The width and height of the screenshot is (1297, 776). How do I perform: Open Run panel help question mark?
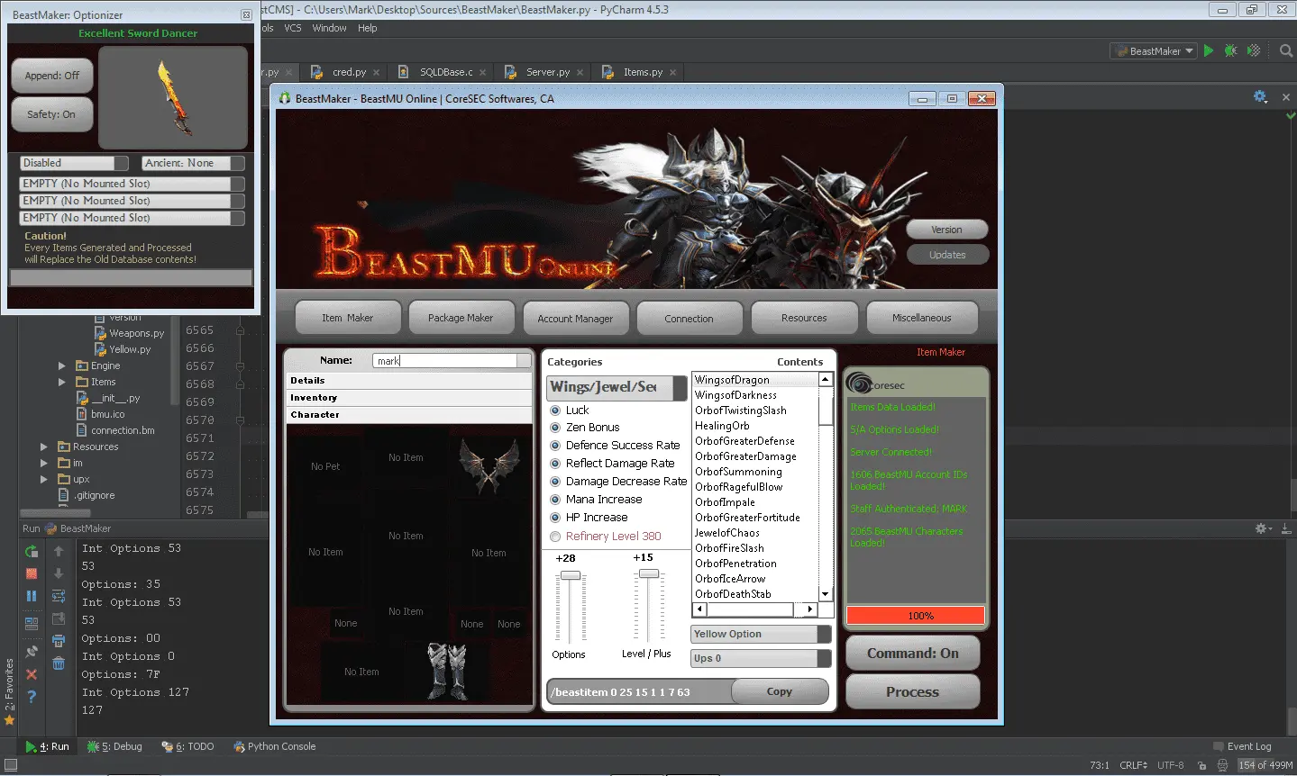click(x=32, y=697)
